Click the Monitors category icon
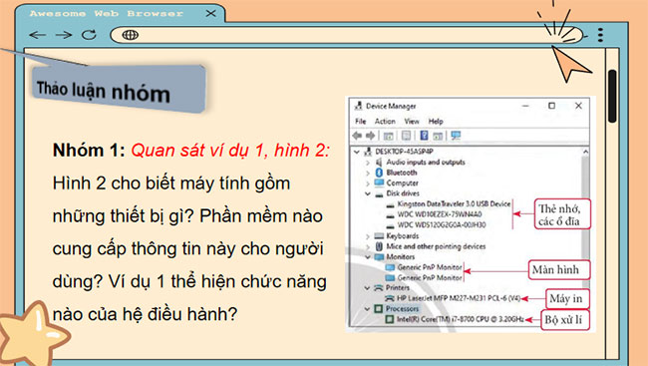This screenshot has width=648, height=366. [379, 257]
